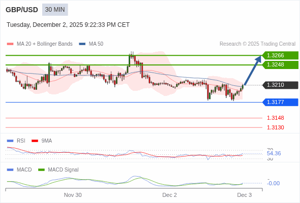Click the Dec 2 date axis label
This screenshot has height=203, width=300.
click(169, 195)
